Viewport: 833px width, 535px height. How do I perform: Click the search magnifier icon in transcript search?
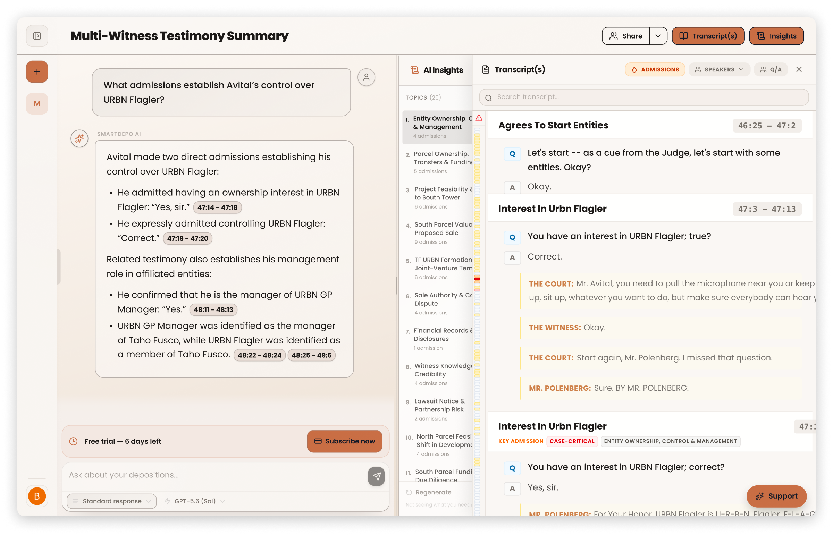[488, 97]
